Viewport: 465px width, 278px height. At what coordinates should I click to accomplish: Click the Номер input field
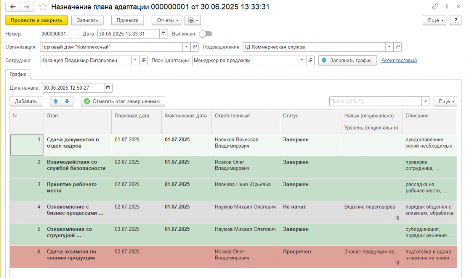point(59,34)
